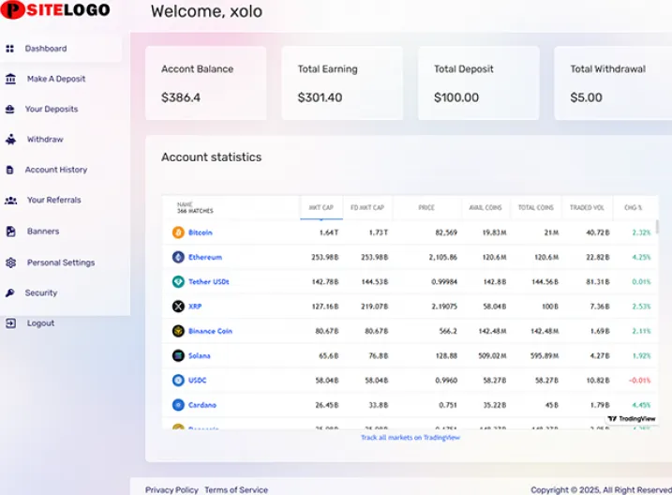Sort by TRADED VOL column header
This screenshot has width=672, height=495.
click(x=587, y=208)
